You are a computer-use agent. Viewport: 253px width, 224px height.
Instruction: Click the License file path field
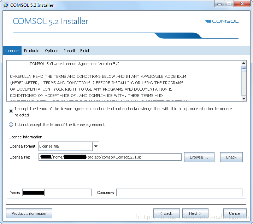(110, 157)
